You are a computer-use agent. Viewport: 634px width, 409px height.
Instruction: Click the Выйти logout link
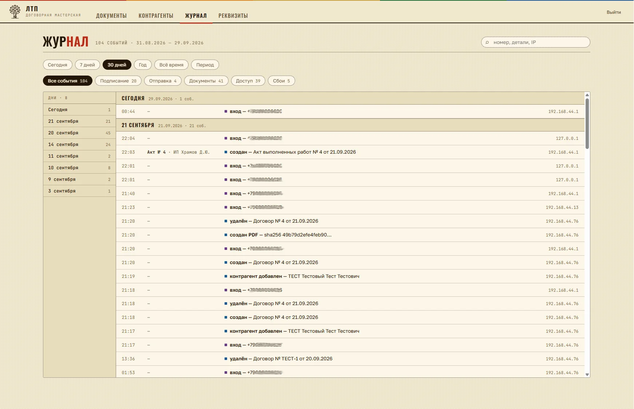[x=614, y=12]
